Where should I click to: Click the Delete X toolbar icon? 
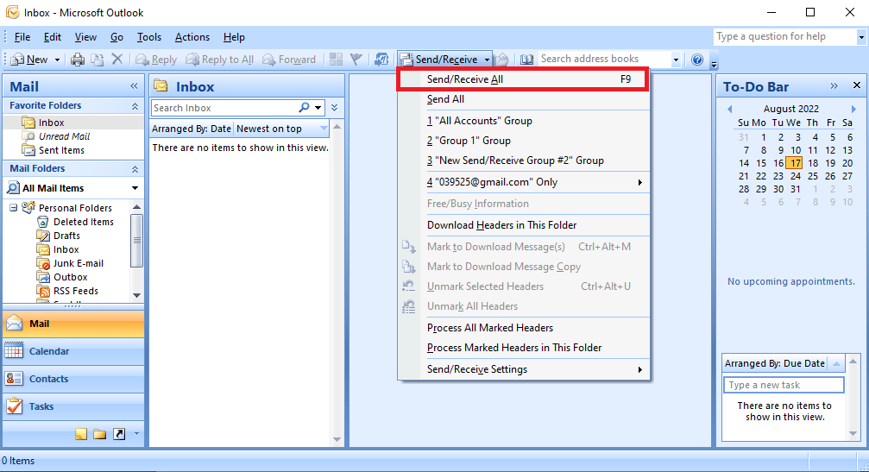pos(117,59)
